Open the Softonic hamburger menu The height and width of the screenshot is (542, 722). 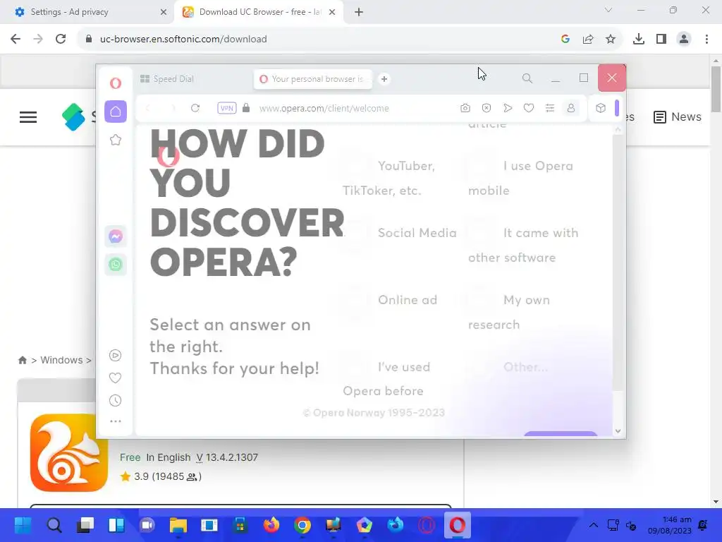click(28, 117)
